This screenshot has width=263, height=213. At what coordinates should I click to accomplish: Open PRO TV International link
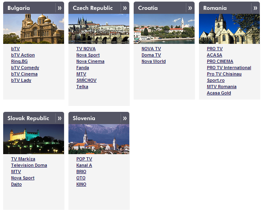[x=229, y=68]
